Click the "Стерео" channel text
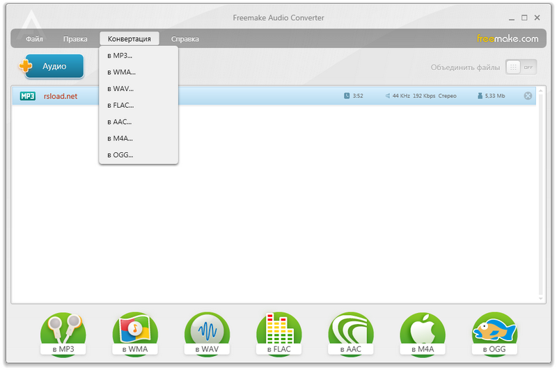This screenshot has width=557, height=370. (447, 96)
